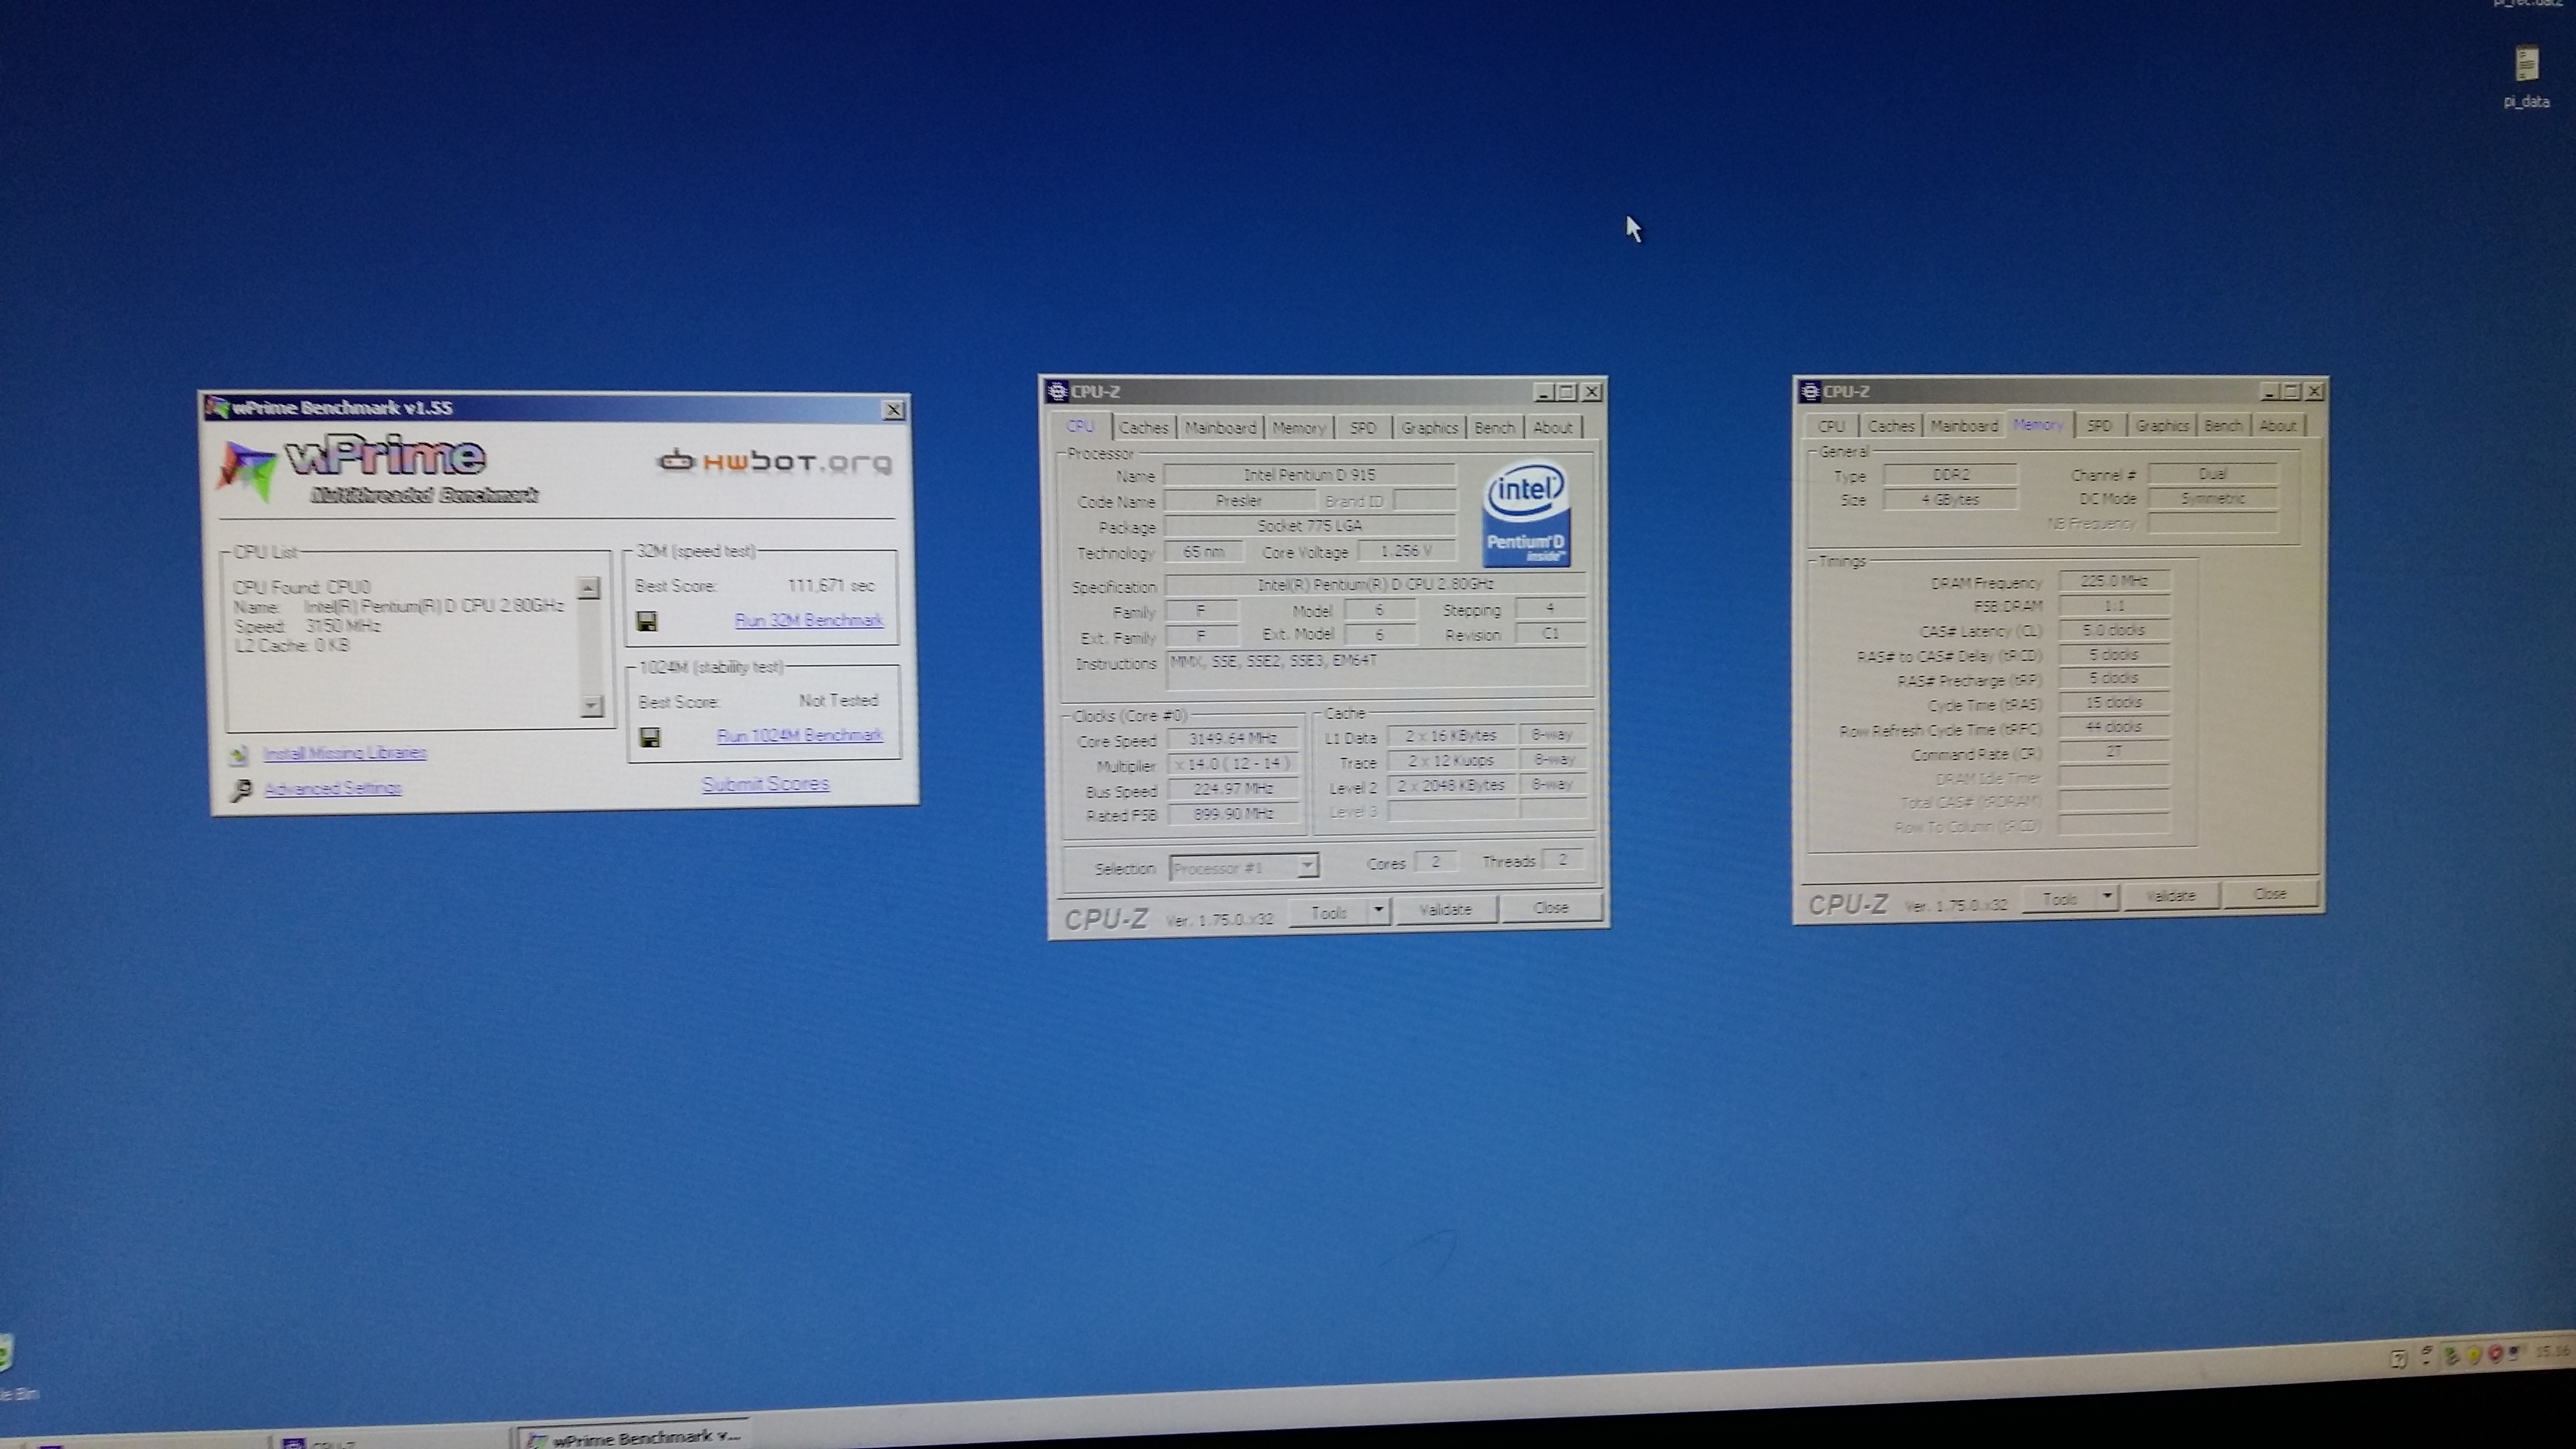The width and height of the screenshot is (2576, 1449).
Task: Click down arrow of the CPU List scrollbar
Action: tap(591, 706)
